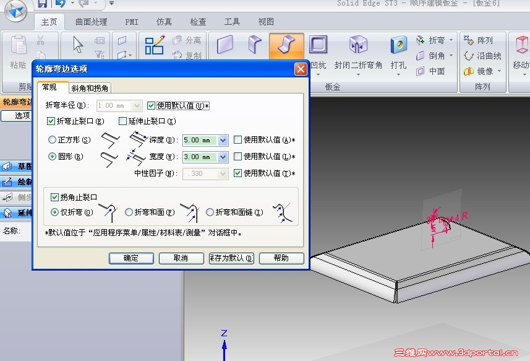The image size is (530, 361).
Task: Undo the last action in the quick access toolbar
Action: click(60, 4)
